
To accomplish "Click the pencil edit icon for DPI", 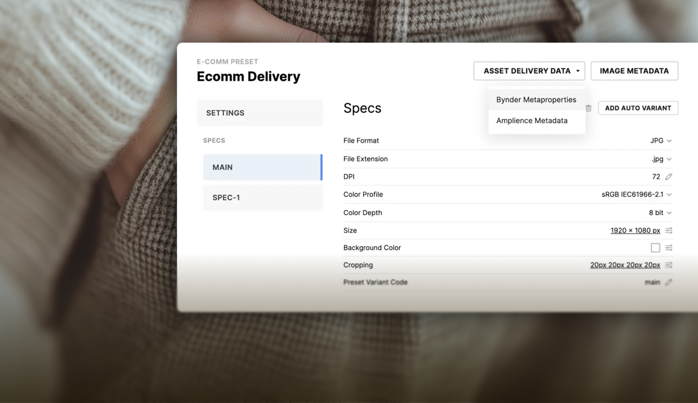I will (669, 177).
